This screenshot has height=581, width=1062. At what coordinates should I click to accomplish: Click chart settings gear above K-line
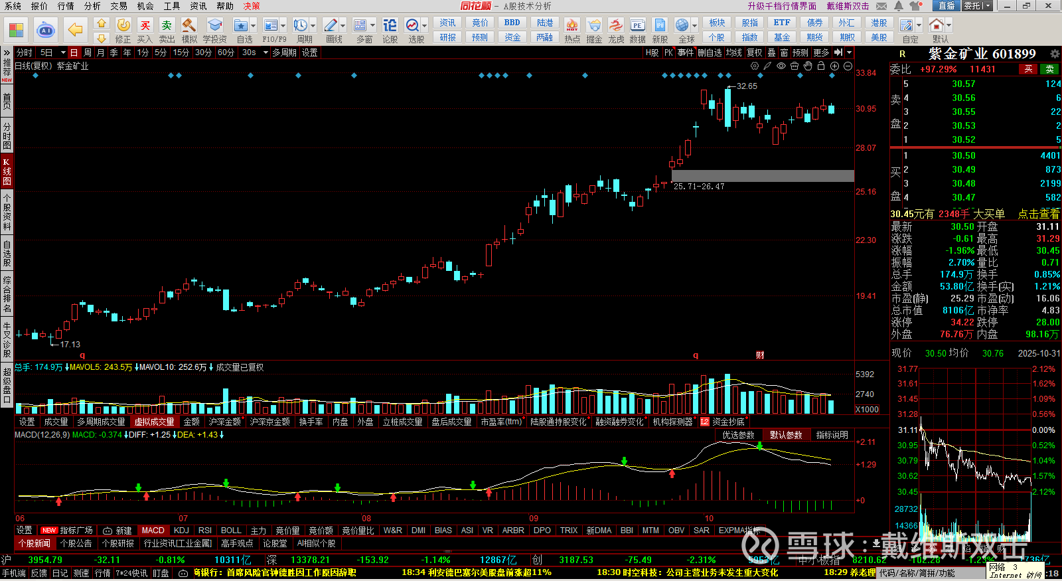755,66
